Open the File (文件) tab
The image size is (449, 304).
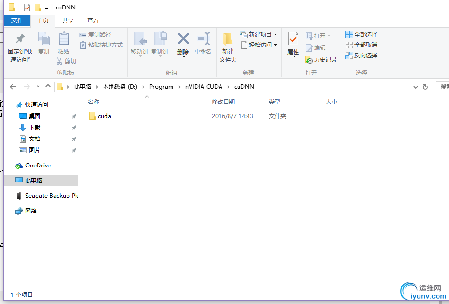[x=17, y=20]
